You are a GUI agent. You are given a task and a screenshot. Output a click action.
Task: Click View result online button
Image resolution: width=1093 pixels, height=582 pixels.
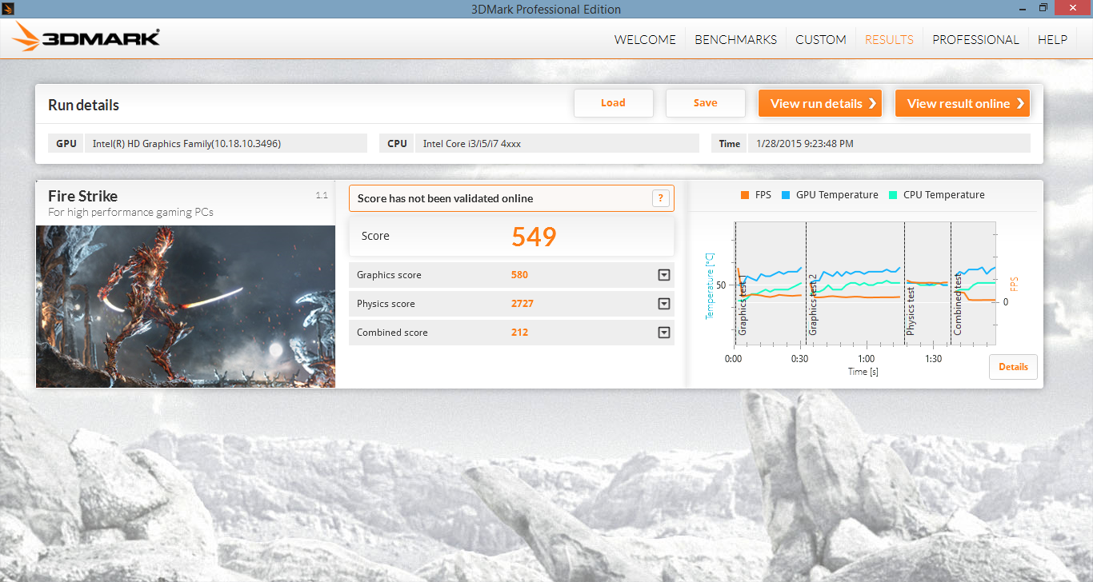click(962, 103)
